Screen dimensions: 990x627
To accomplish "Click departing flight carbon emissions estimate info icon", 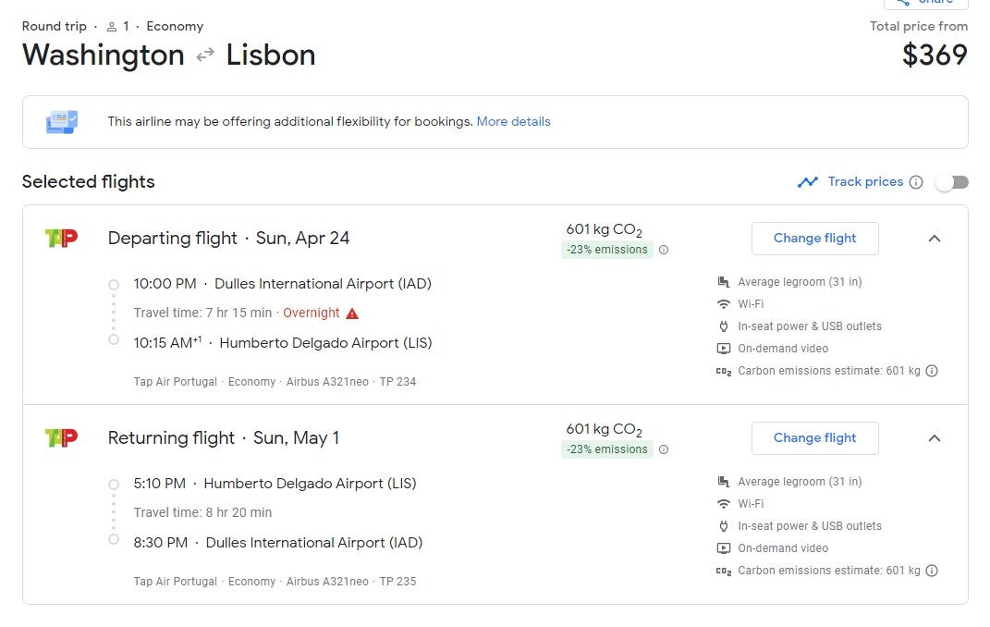I will coord(932,371).
